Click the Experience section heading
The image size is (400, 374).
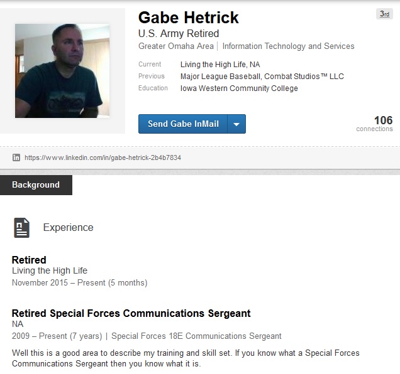[68, 227]
